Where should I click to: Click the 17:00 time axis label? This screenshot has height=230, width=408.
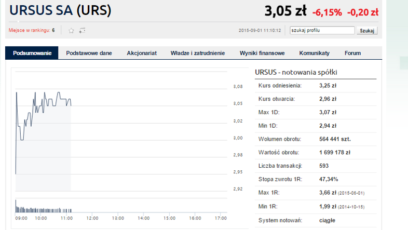221,218
